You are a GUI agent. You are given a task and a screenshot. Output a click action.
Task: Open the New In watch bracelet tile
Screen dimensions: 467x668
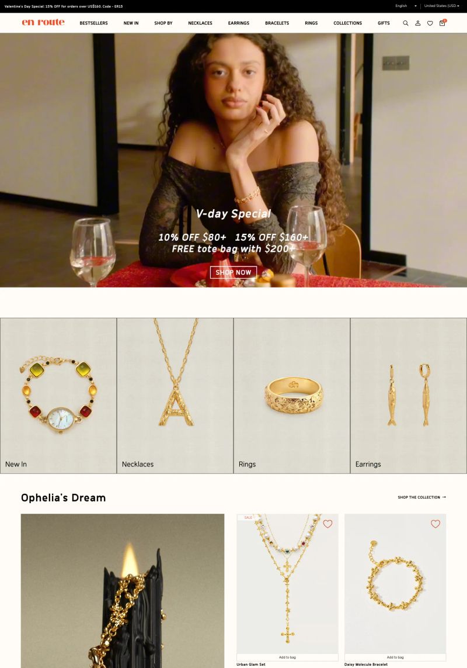coord(58,396)
